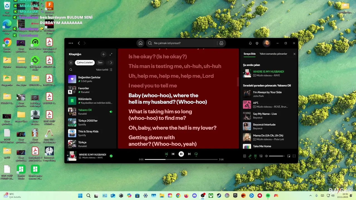Open the notifications bell in Spotify
356x200 pixels.
point(250,43)
